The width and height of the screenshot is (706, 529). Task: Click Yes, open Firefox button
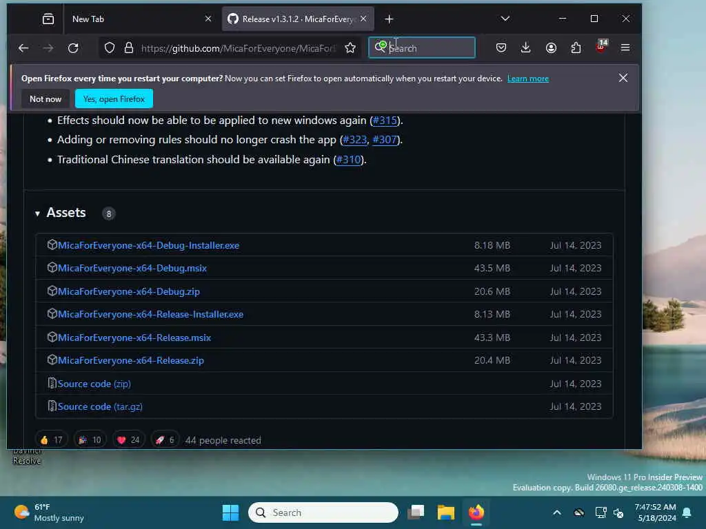pyautogui.click(x=114, y=99)
